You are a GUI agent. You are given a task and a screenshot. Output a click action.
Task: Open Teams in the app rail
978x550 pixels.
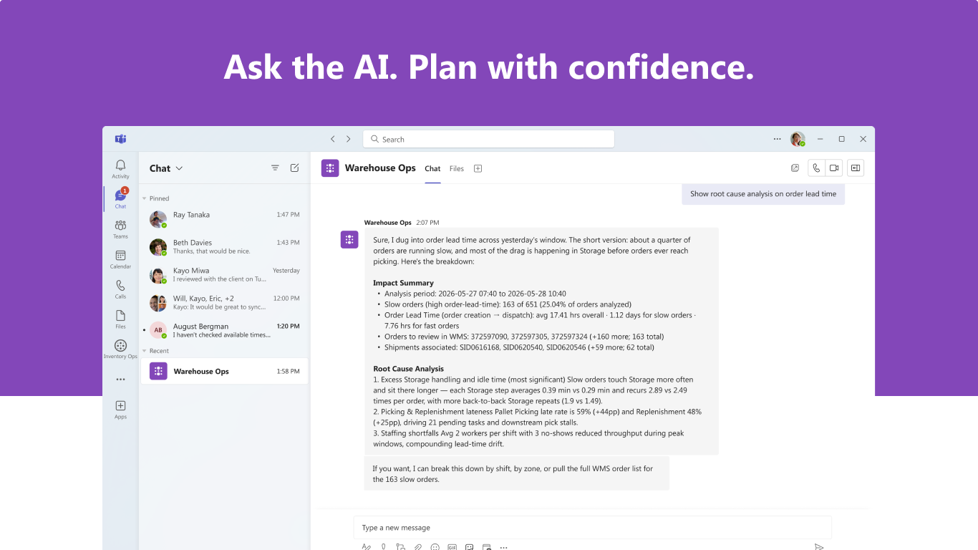120,229
